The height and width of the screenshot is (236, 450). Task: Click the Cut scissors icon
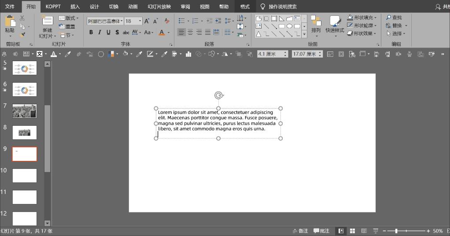(22, 18)
